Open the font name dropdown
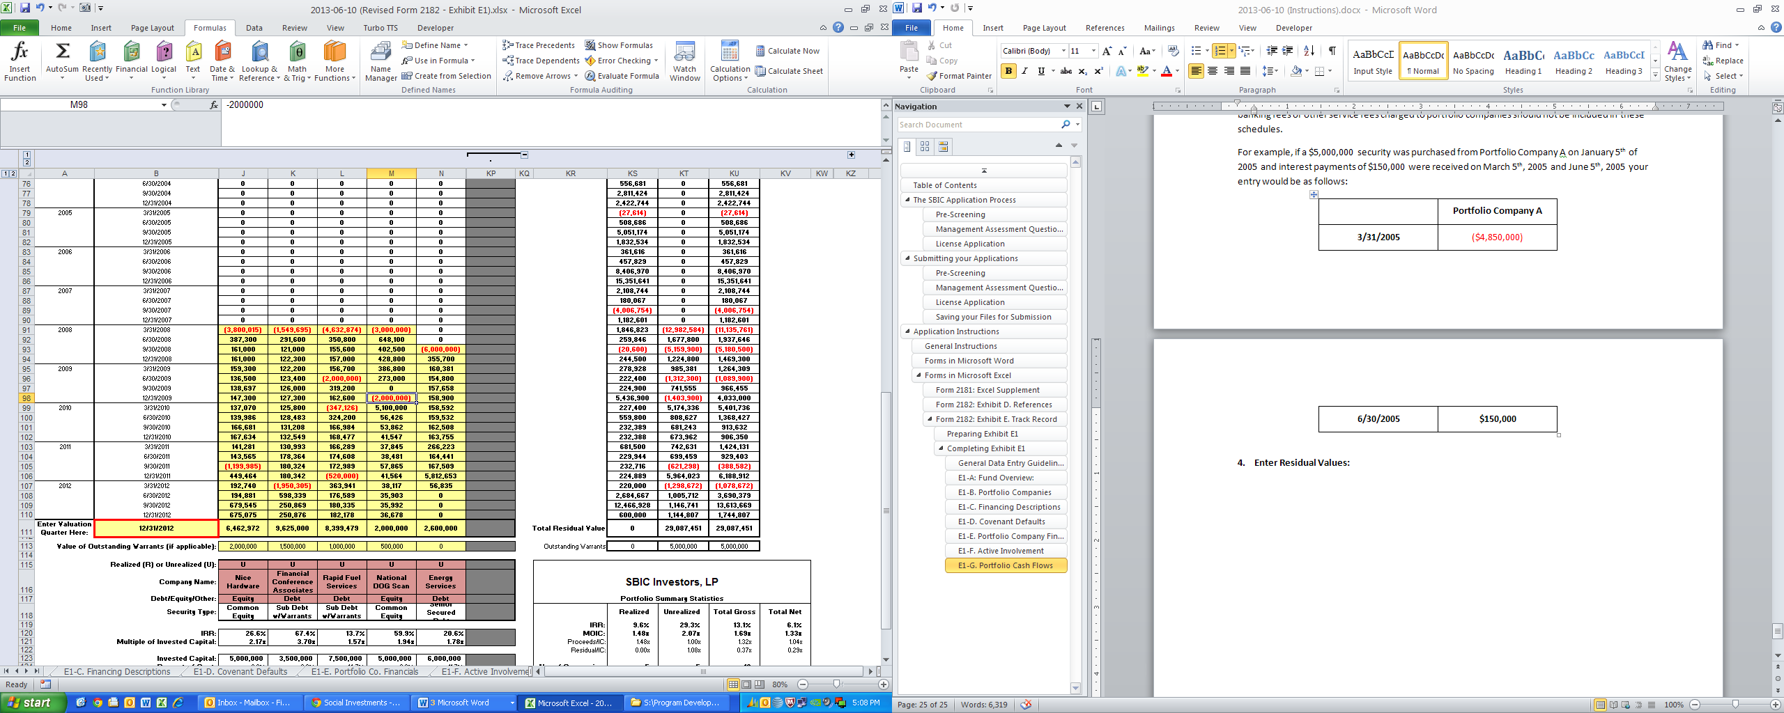The height and width of the screenshot is (713, 1784). point(1063,51)
